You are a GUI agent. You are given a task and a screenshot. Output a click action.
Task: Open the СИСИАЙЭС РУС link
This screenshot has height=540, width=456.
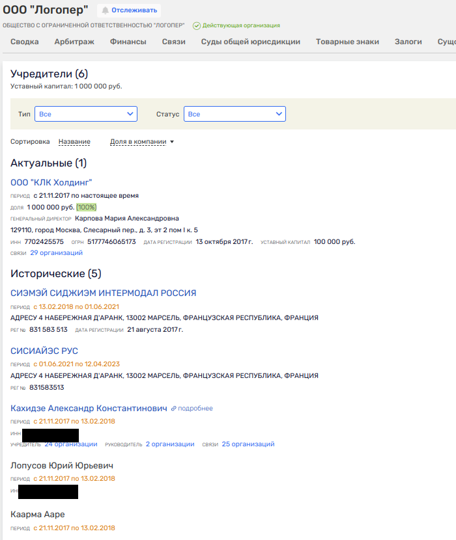44,351
